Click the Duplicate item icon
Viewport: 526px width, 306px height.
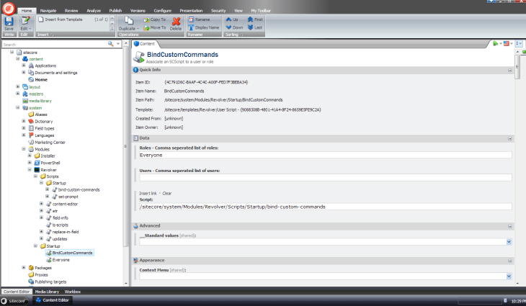129,23
